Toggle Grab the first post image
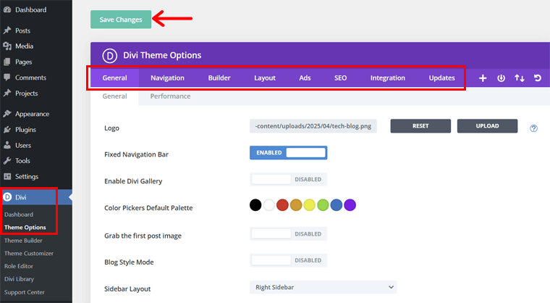The image size is (550, 303). [288, 233]
